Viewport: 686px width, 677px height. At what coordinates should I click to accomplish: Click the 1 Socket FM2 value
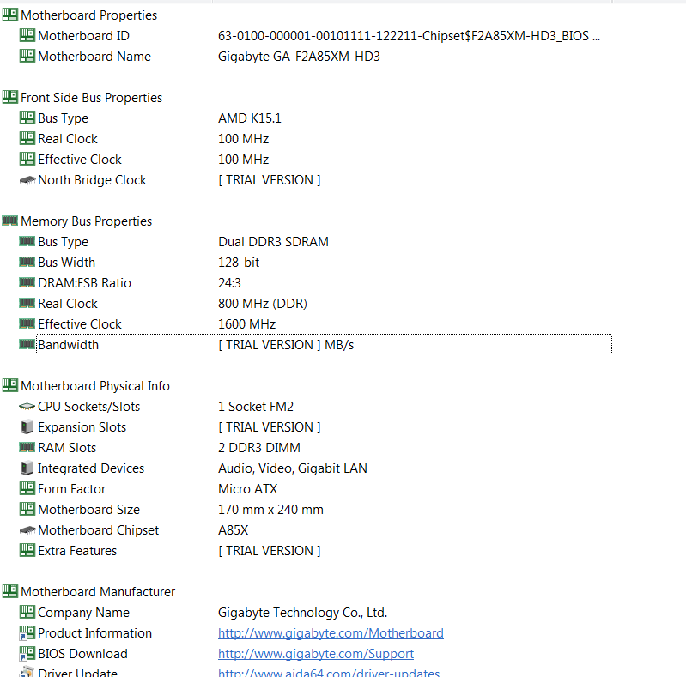[x=256, y=407]
